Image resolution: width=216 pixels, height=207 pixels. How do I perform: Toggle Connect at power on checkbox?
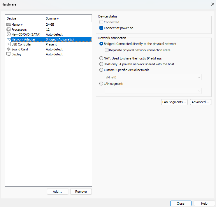coord(101,28)
